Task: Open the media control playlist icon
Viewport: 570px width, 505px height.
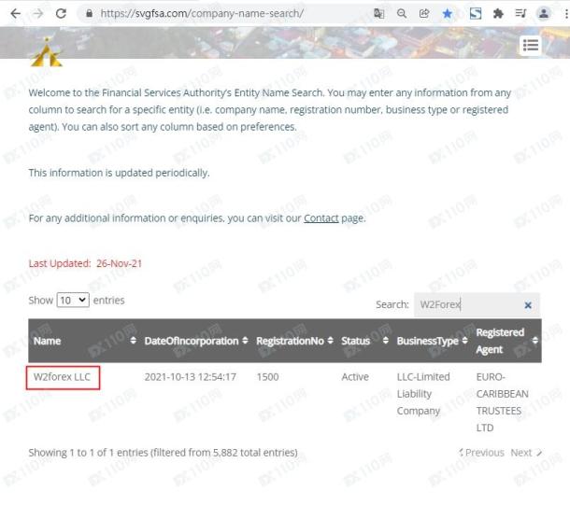Action: pyautogui.click(x=520, y=14)
